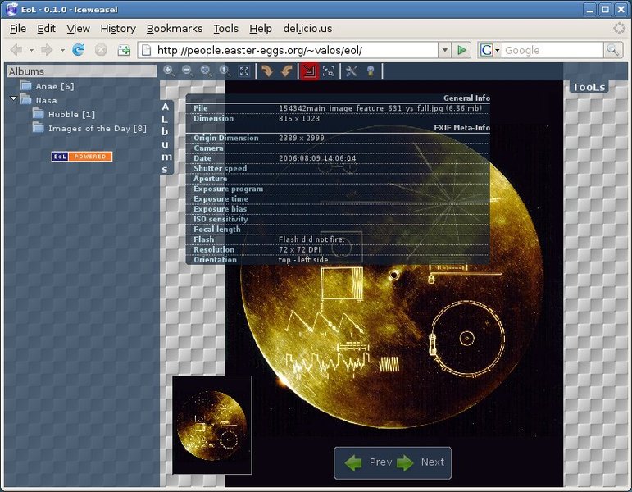
Task: Click the Orientation value top - left side
Action: [303, 260]
